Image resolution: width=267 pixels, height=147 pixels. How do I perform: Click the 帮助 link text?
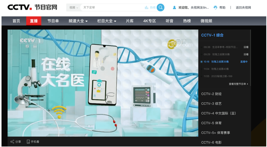pos(222,8)
